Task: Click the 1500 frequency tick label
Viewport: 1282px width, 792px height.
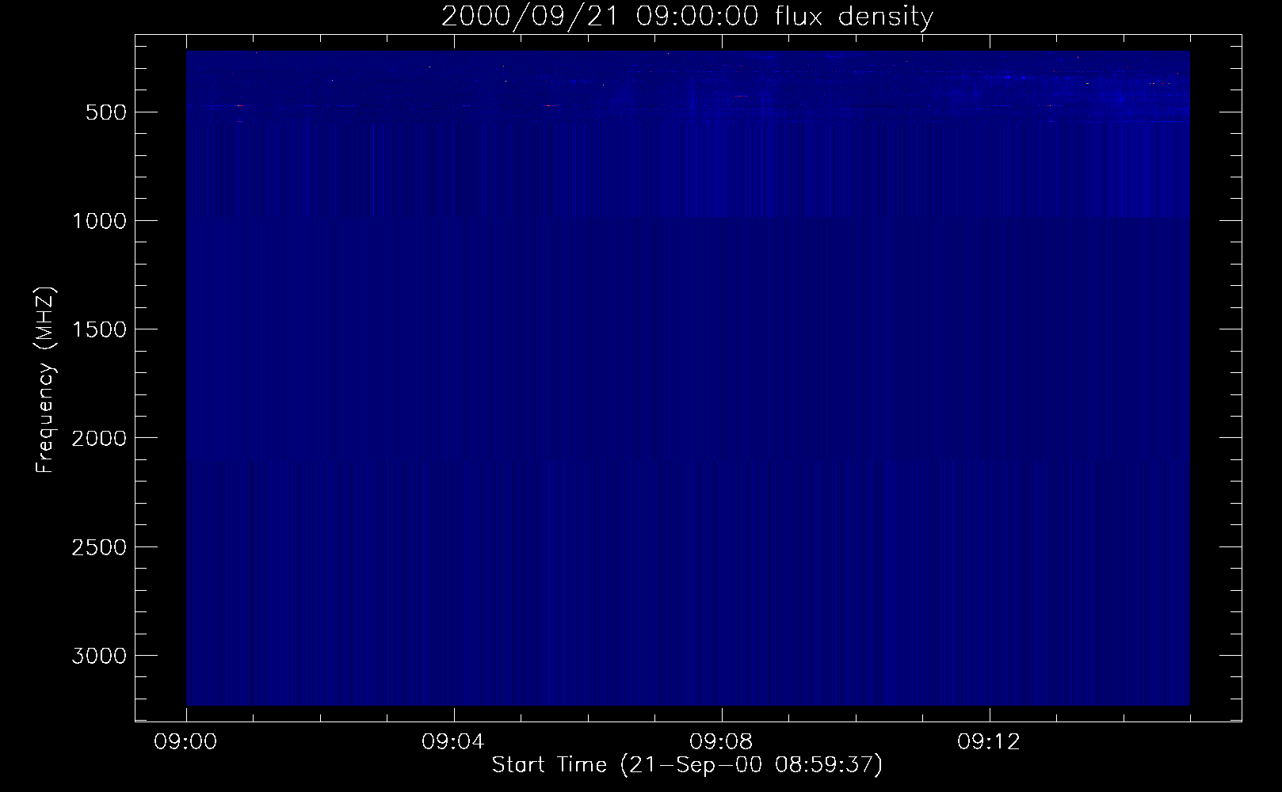Action: tap(99, 329)
